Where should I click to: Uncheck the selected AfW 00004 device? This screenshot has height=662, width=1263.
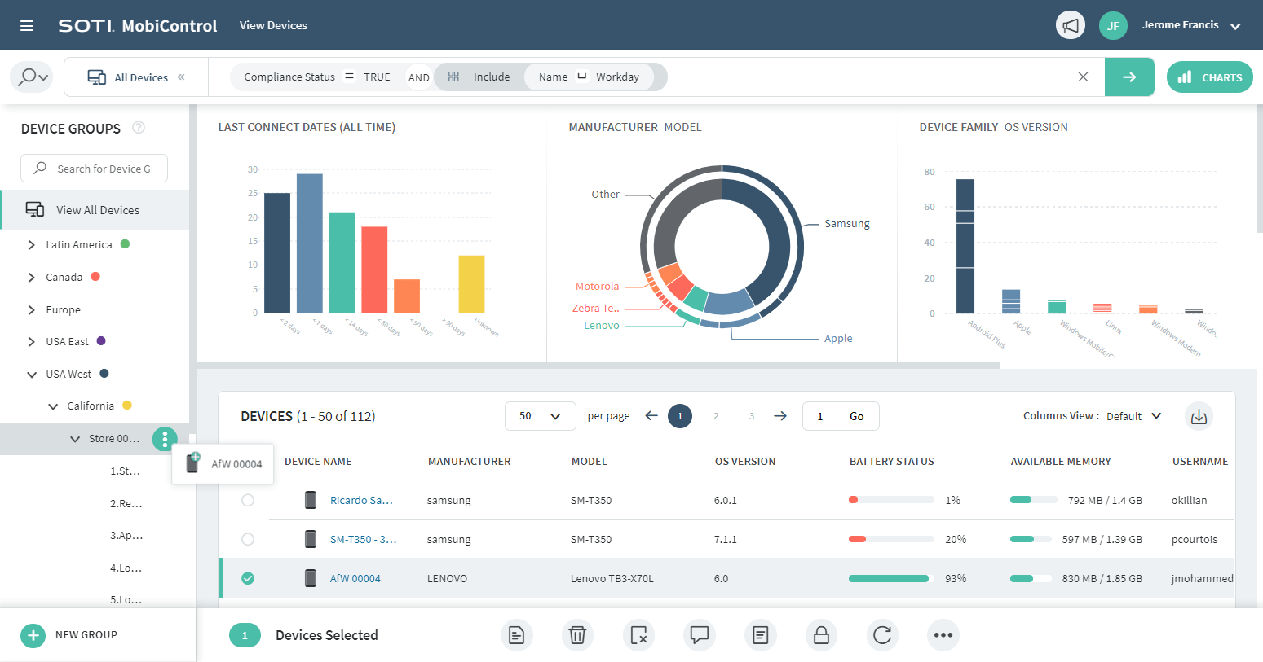coord(248,578)
